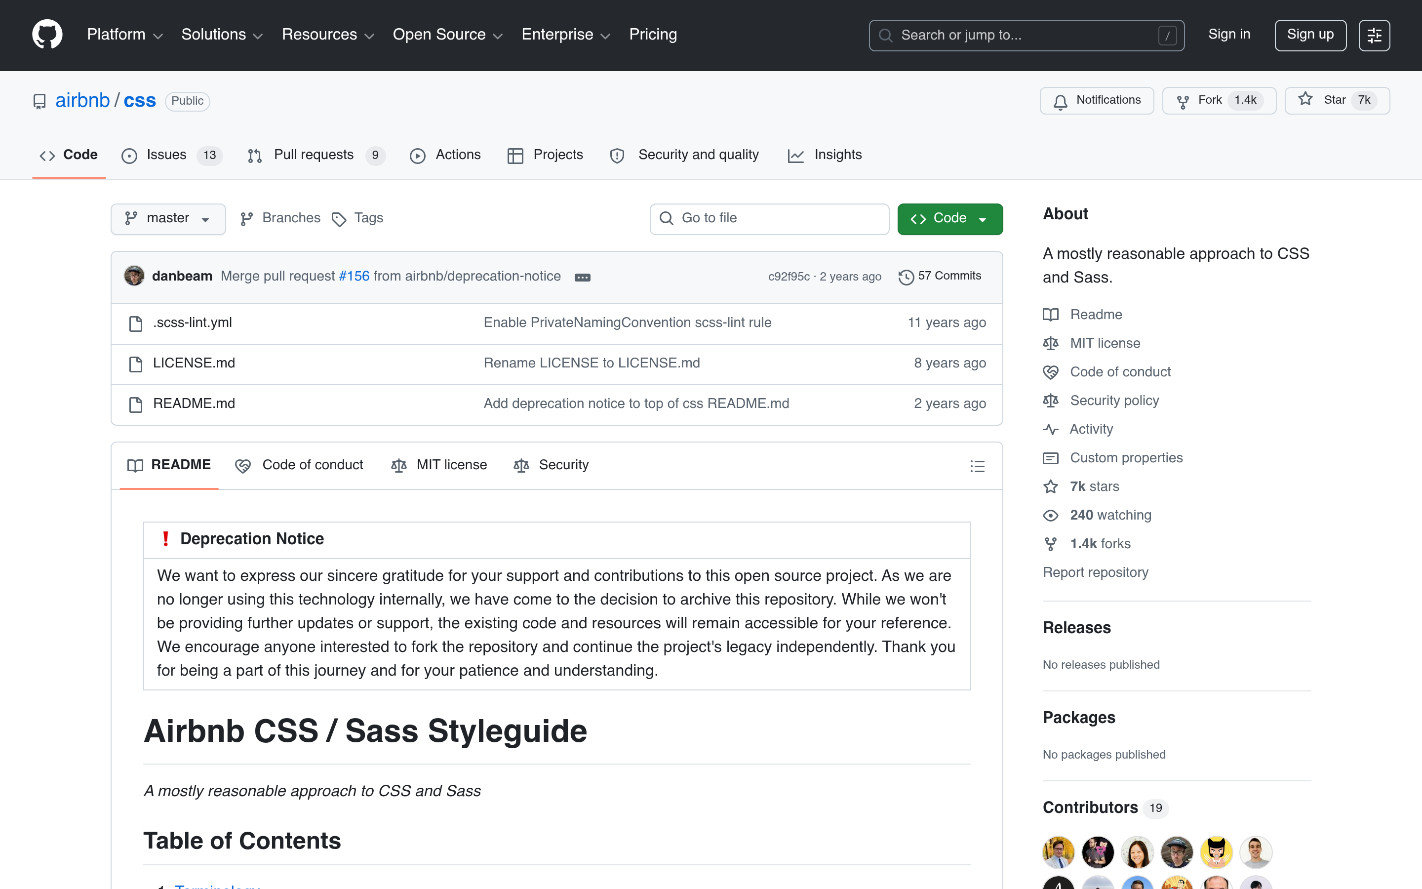Click the Sign in link

click(1228, 35)
